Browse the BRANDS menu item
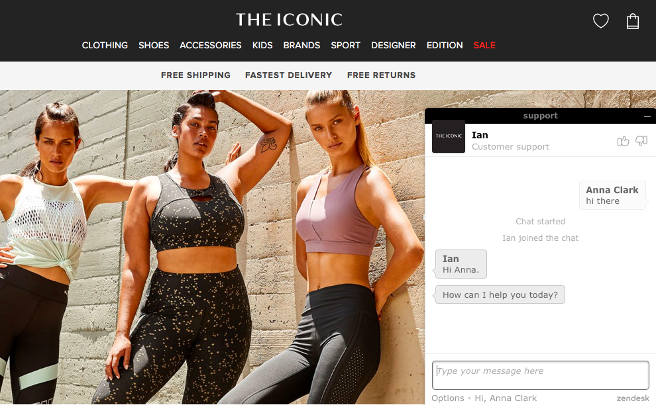656x405 pixels. pos(301,45)
